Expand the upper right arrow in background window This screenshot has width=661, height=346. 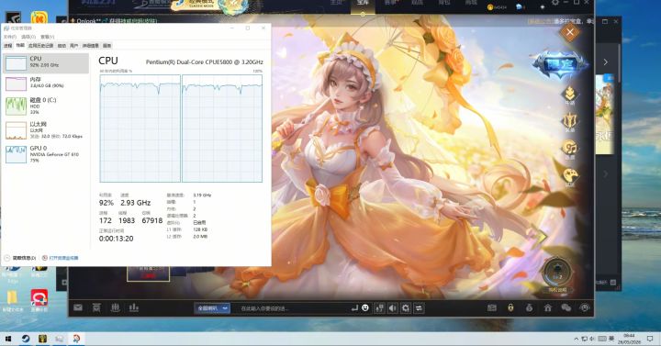click(606, 62)
